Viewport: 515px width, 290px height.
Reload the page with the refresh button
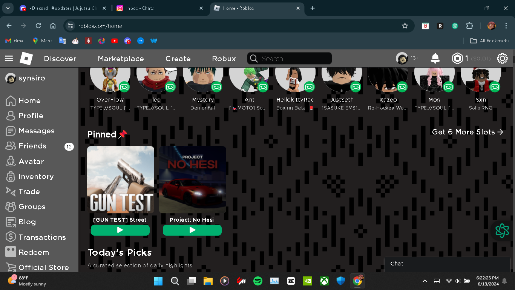[38, 26]
